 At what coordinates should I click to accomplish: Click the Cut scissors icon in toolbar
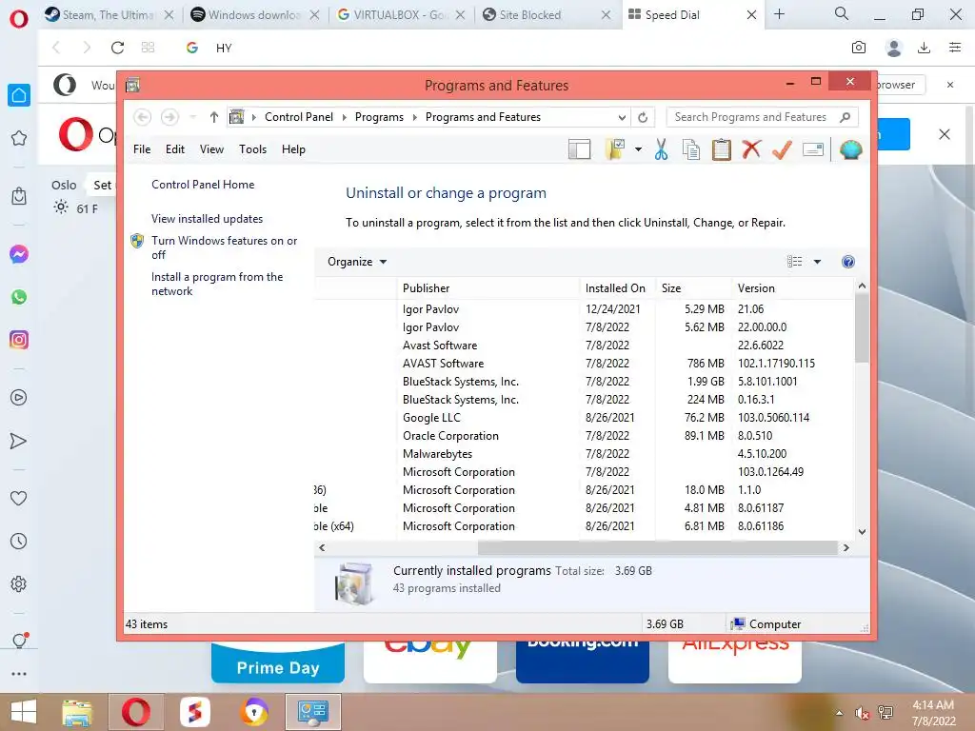[x=661, y=149]
